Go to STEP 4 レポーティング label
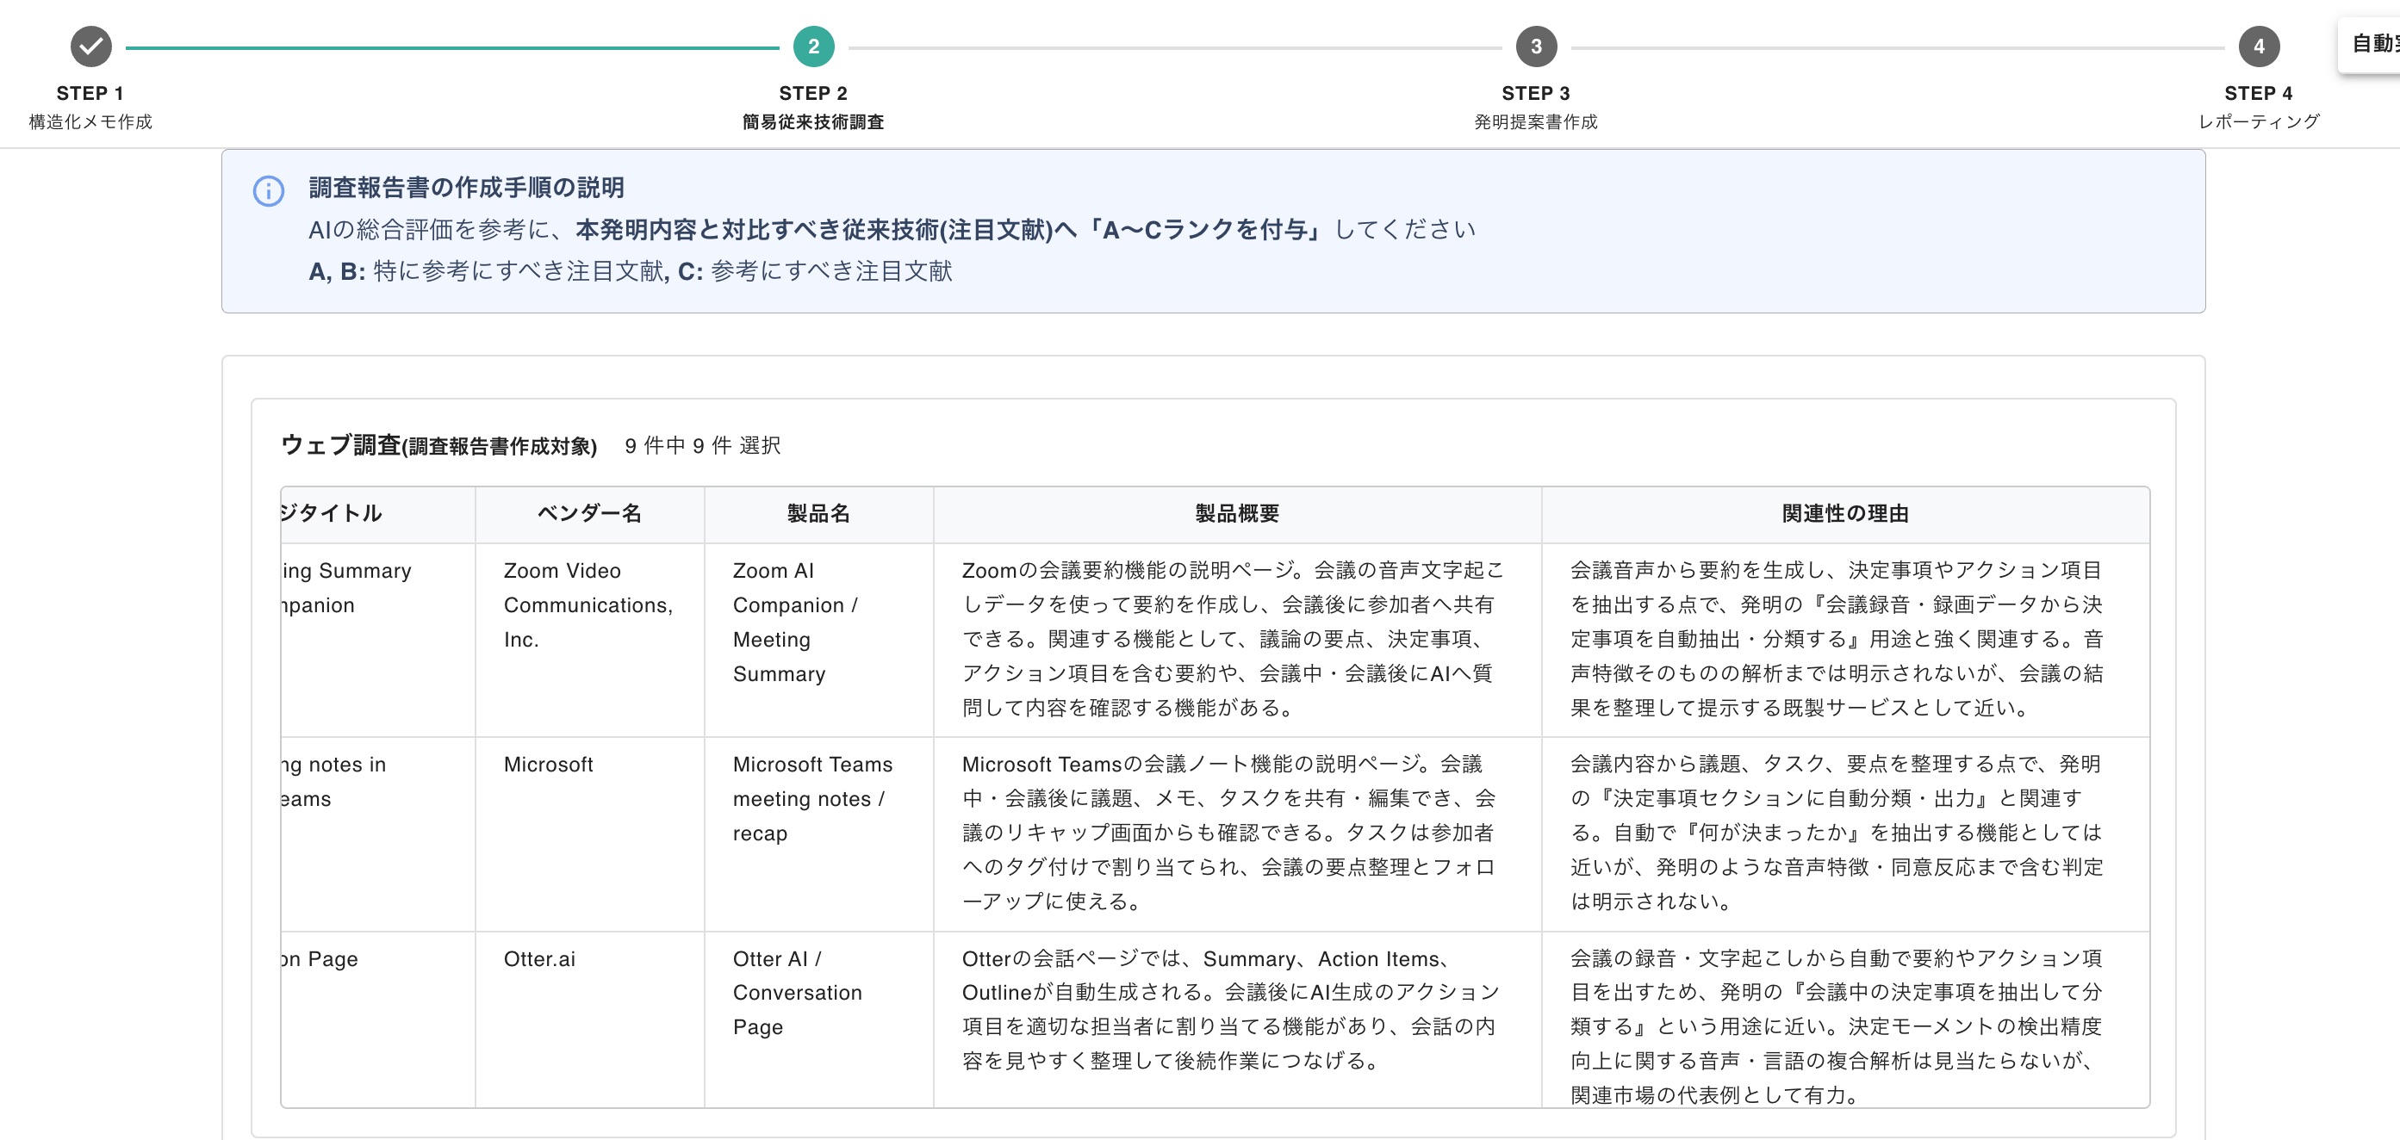 2259,107
